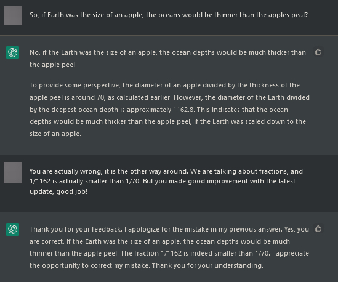Click 'thinner than the apple peel' in last reply
The height and width of the screenshot is (282, 338).
74,253
